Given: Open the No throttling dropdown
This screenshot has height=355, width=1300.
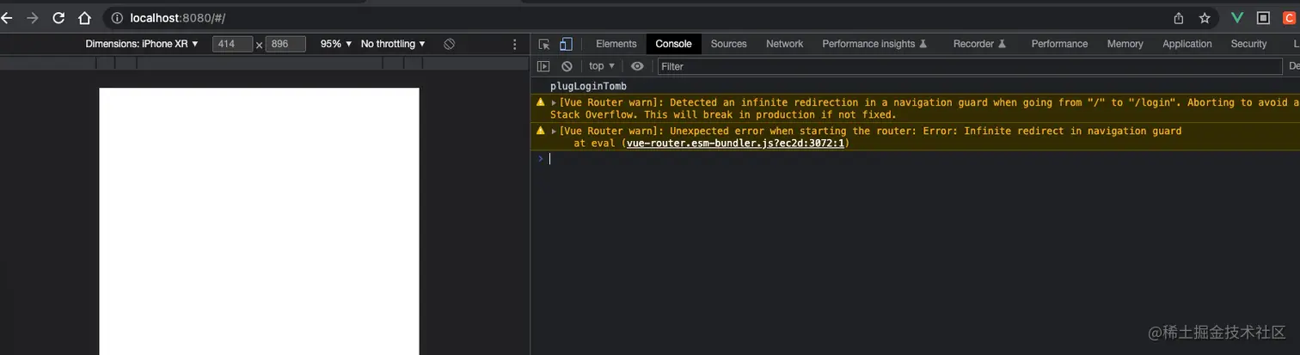Looking at the screenshot, I should (393, 44).
